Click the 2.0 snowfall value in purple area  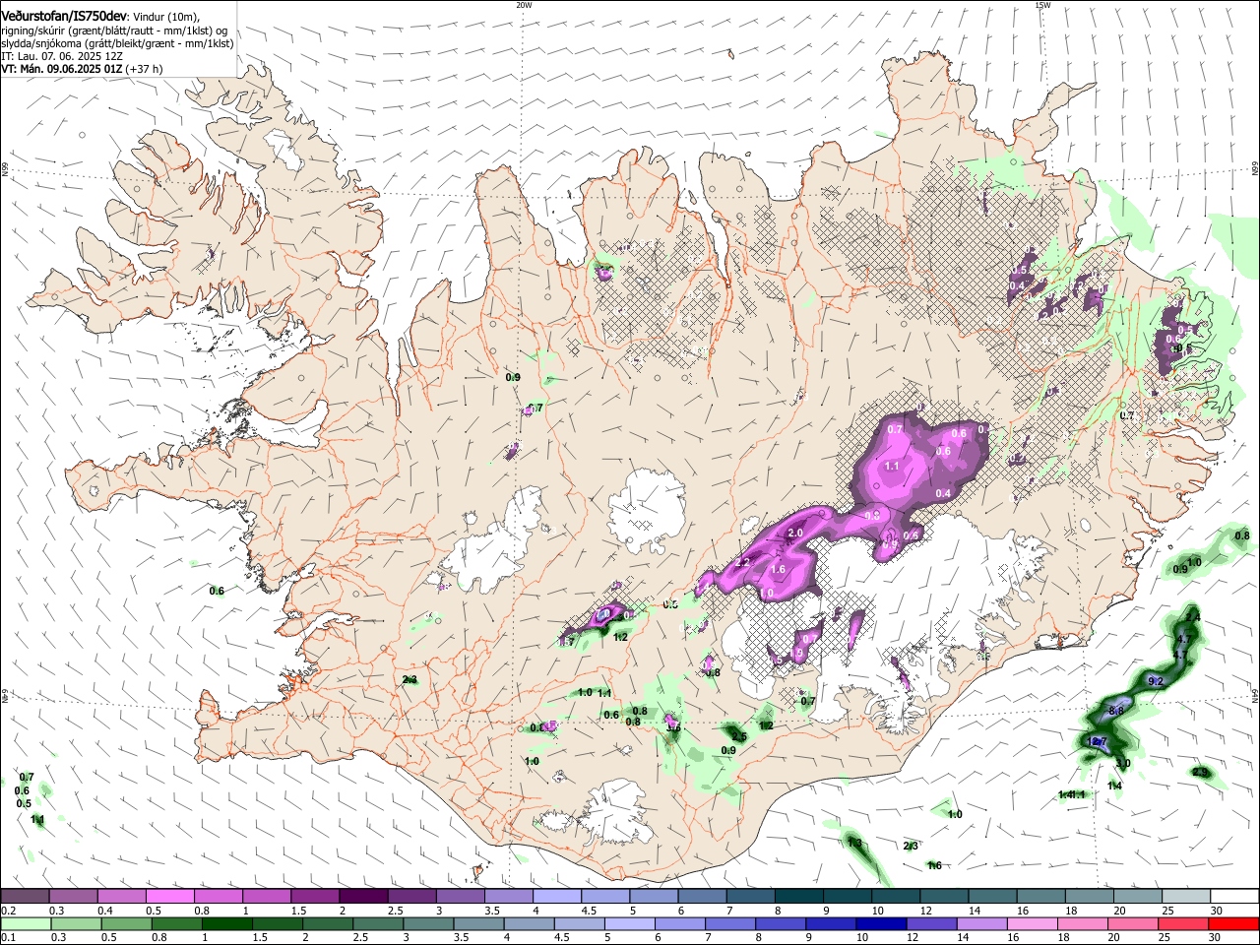[795, 533]
